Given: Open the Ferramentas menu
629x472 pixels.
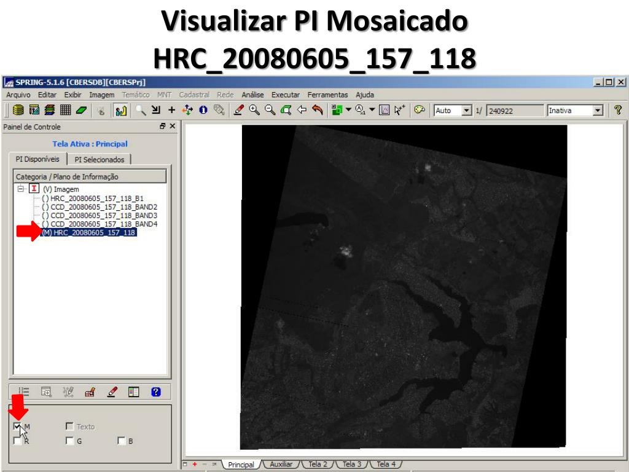Looking at the screenshot, I should (x=328, y=95).
